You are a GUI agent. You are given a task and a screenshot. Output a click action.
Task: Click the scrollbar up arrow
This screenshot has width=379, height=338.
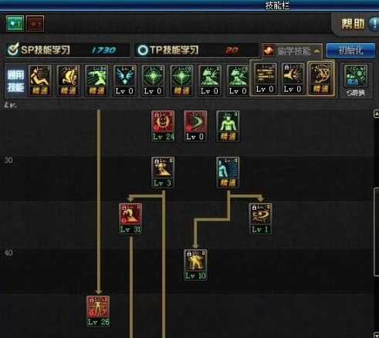376,113
